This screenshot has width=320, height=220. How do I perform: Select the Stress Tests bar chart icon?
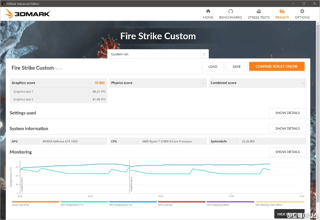258,11
